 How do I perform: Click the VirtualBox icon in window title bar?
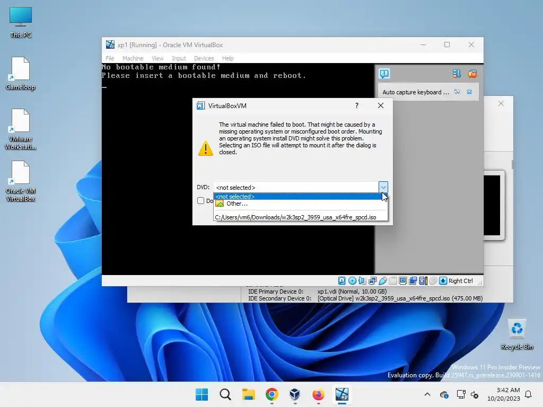(x=110, y=45)
